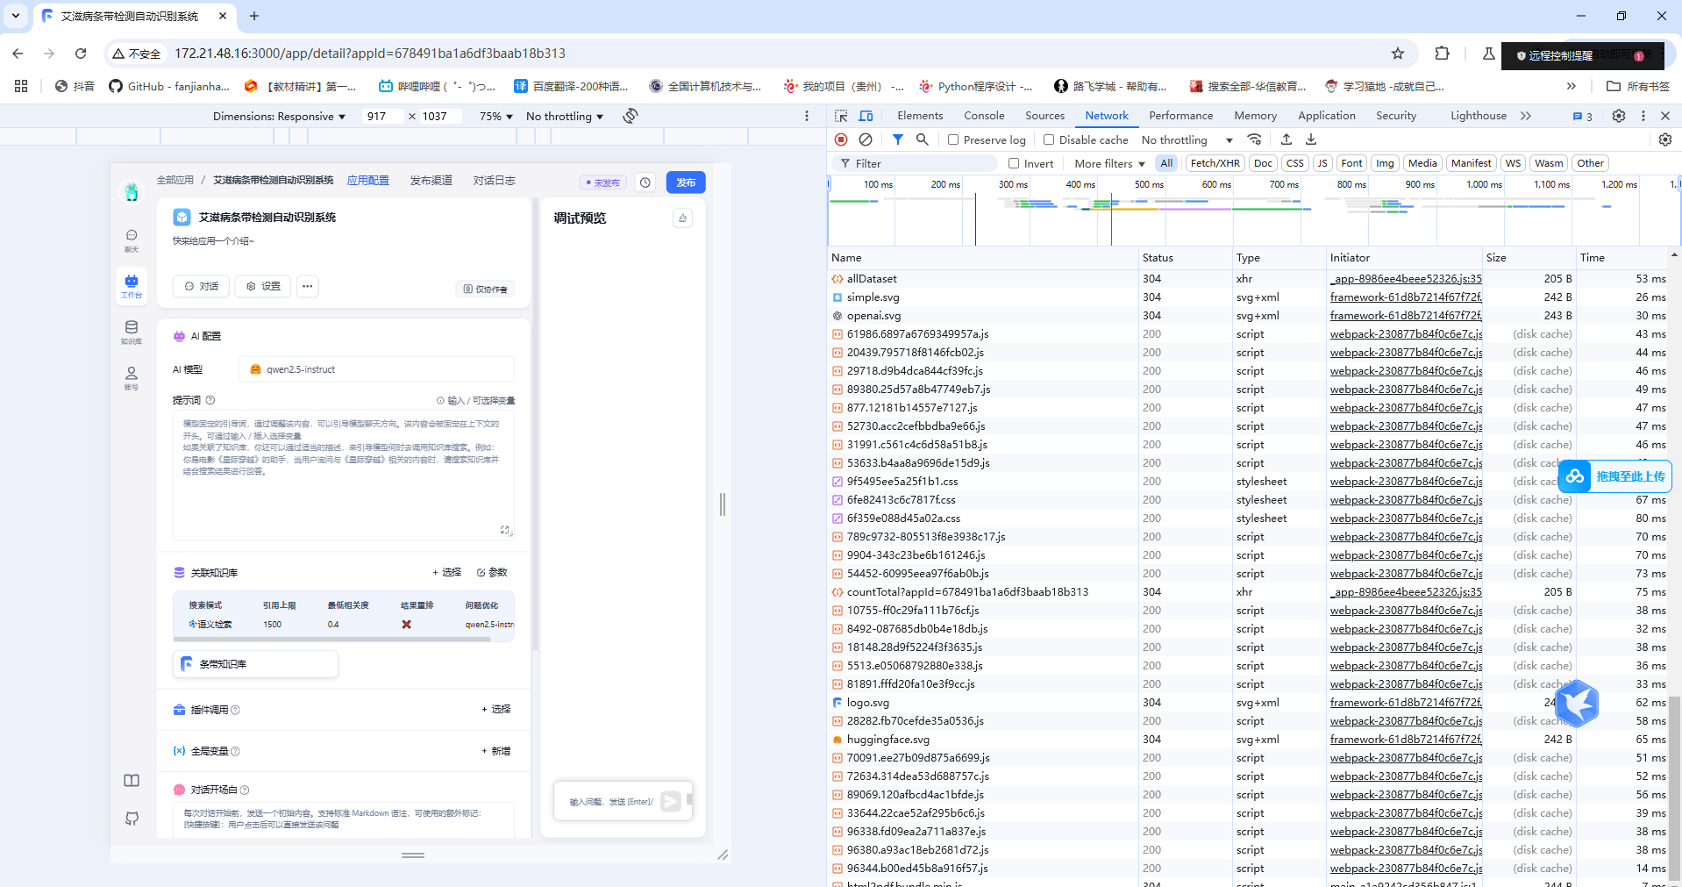
Task: Click the network timeline overview at 500 ms
Action: click(x=1149, y=211)
